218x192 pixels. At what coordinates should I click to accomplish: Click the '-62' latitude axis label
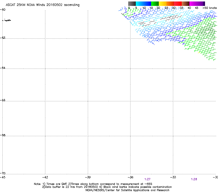coord(3,38)
